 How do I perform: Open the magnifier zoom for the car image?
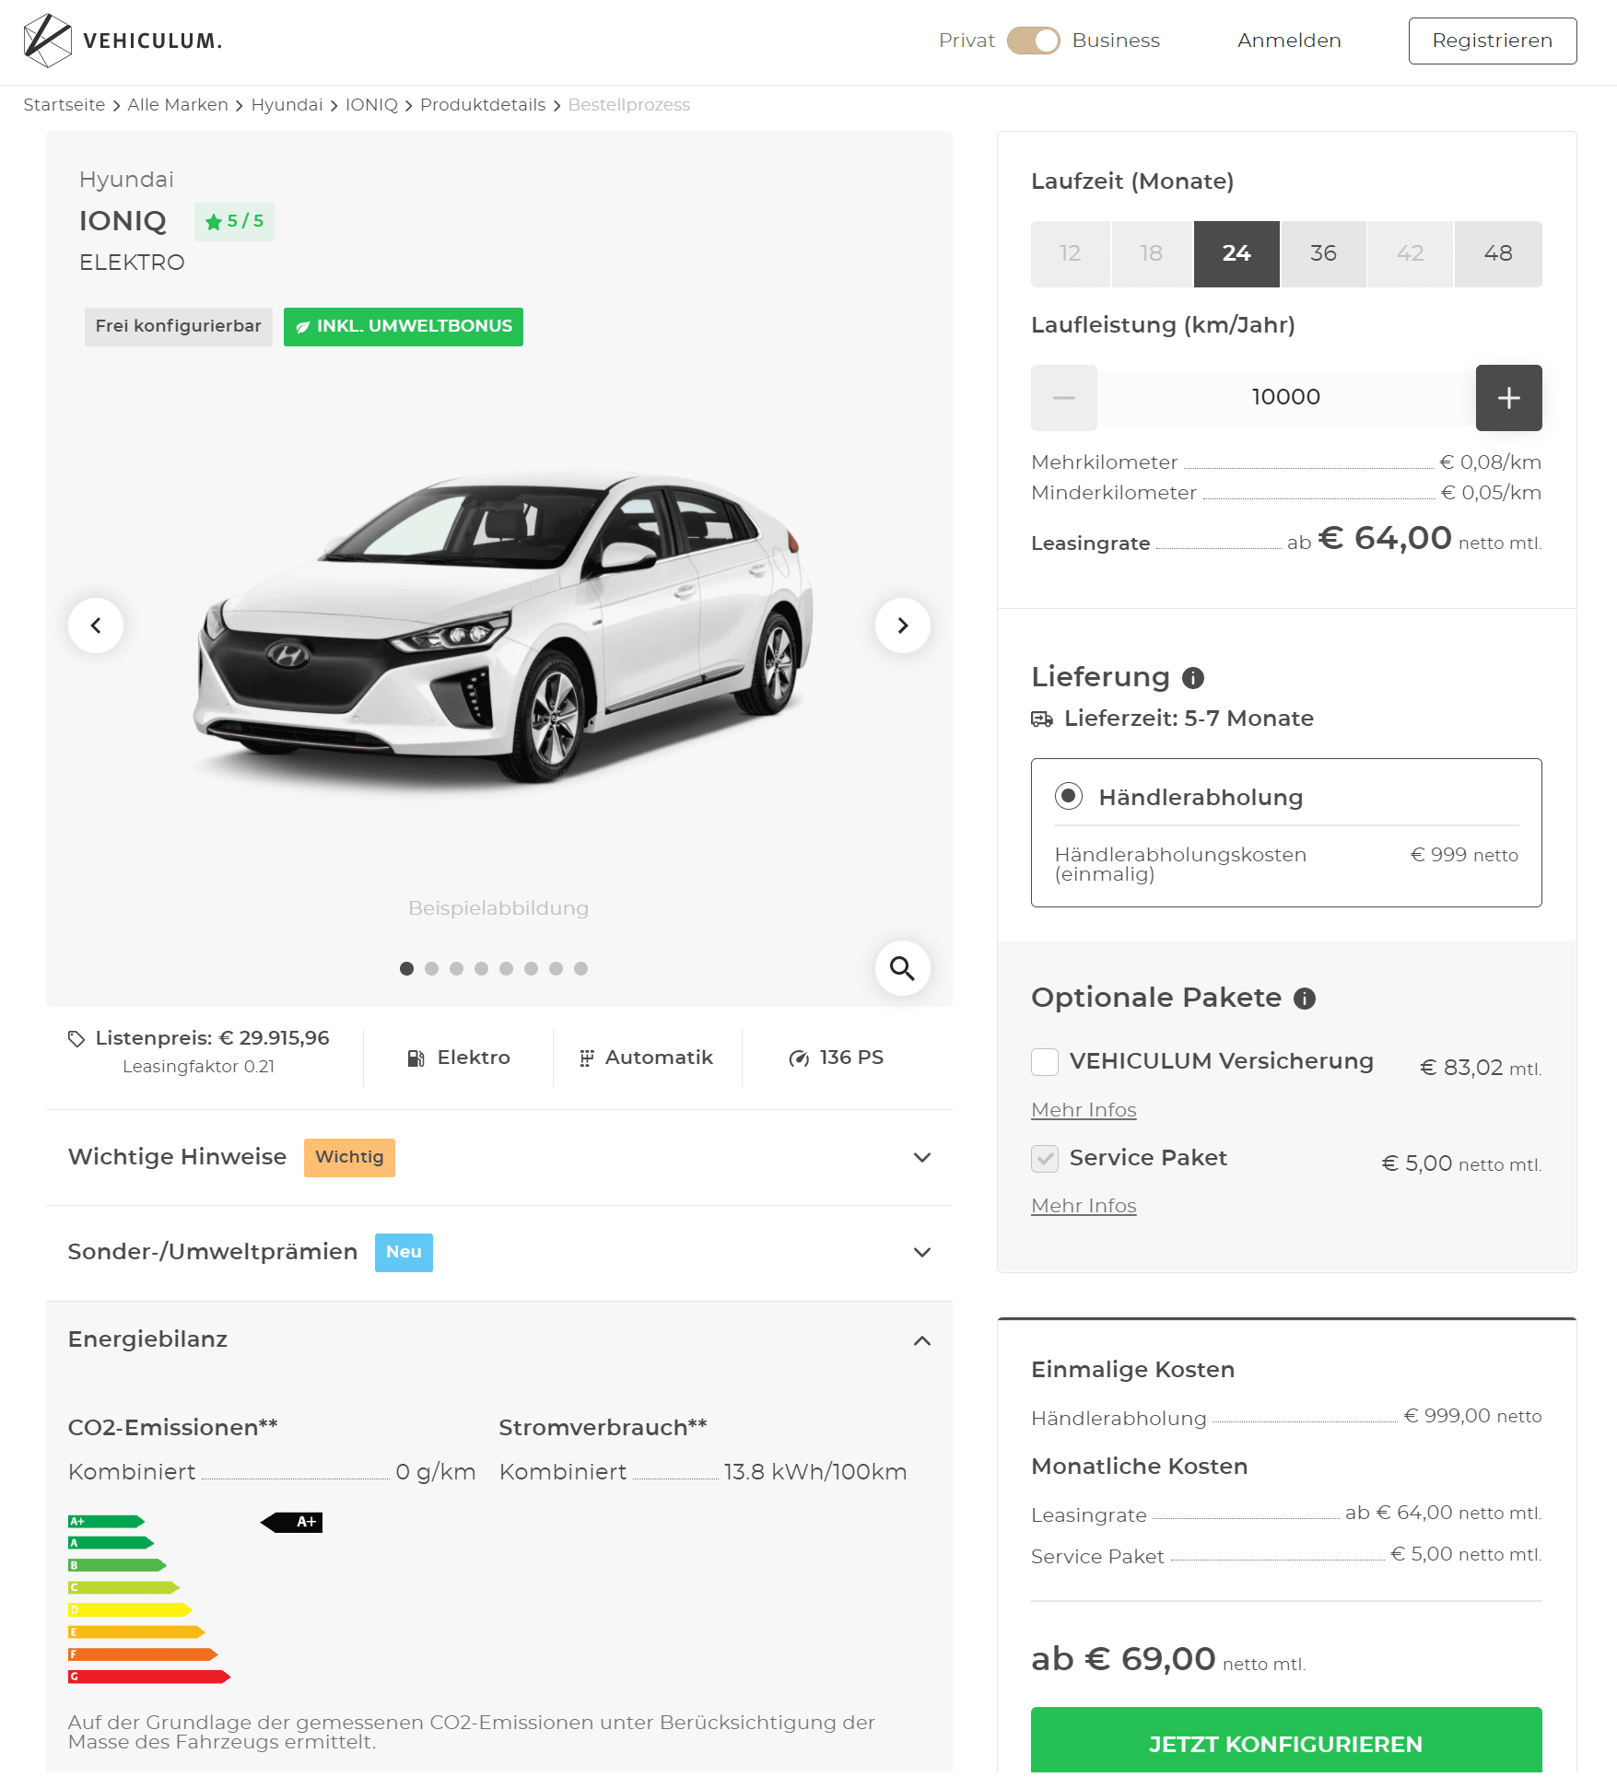pyautogui.click(x=902, y=968)
